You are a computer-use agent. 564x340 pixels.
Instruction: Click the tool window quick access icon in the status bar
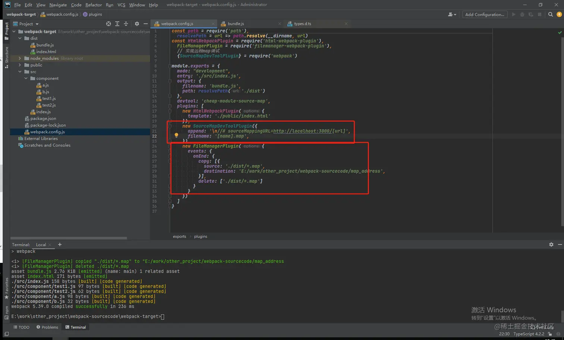tap(6, 334)
